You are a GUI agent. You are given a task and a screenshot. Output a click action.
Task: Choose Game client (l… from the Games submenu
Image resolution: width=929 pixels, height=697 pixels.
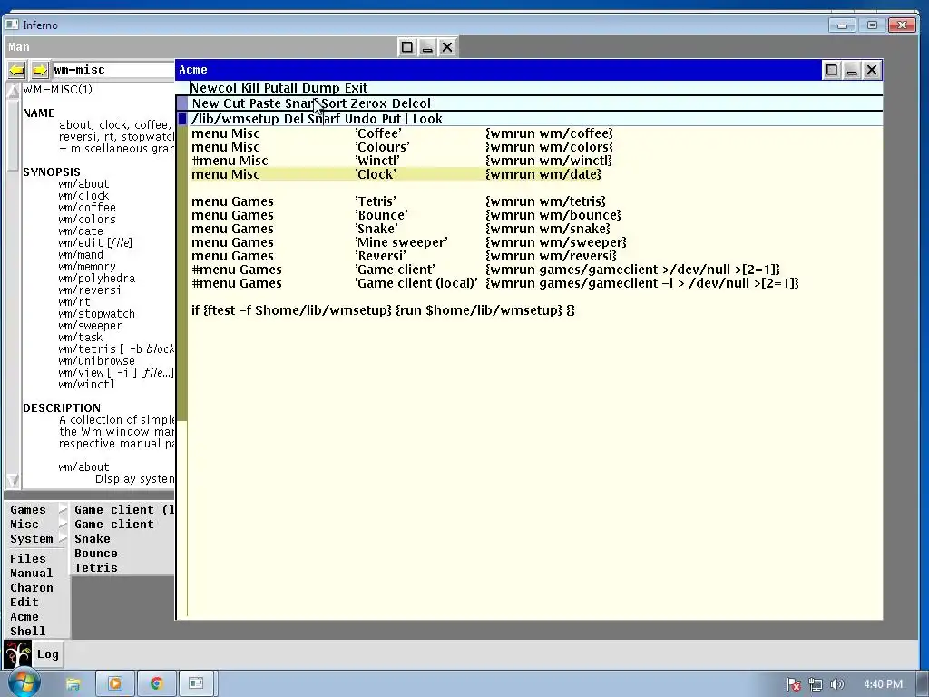click(x=123, y=510)
